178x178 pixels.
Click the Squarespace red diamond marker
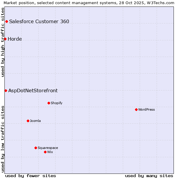pos(36,148)
